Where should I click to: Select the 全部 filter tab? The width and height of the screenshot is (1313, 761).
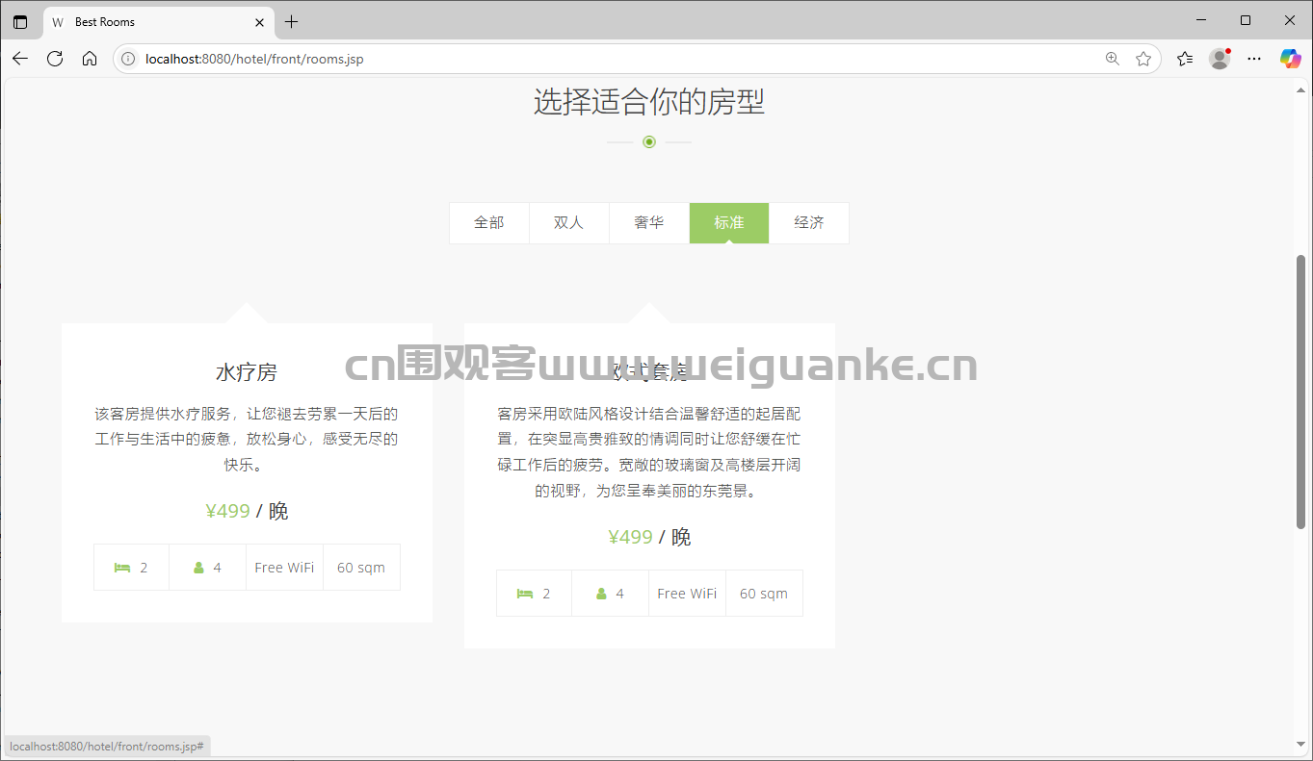tap(489, 222)
